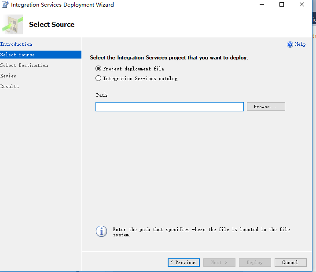
Task: Select the Select Source step
Action: 18,55
